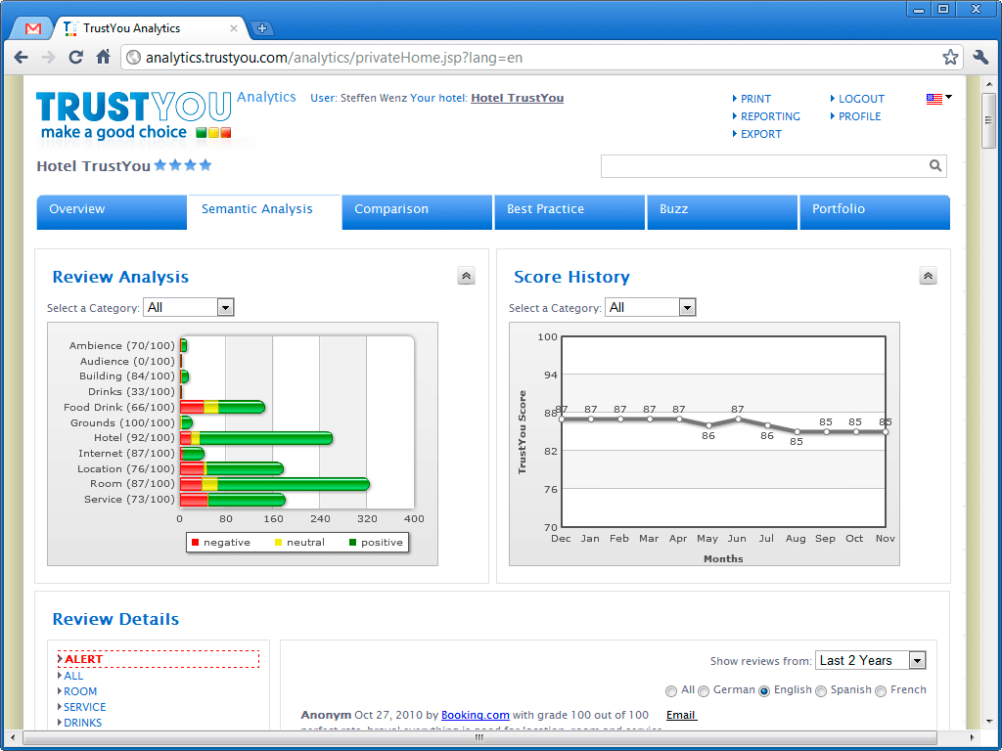Switch to the Gmail browser tab
The width and height of the screenshot is (1002, 751).
[x=32, y=28]
